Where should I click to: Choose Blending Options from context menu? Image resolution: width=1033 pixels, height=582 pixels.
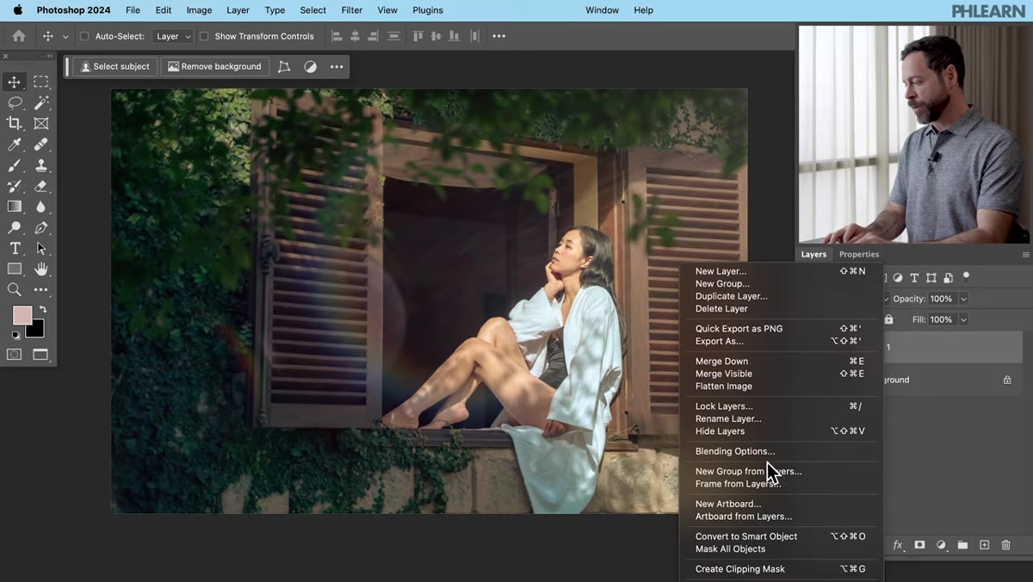point(735,451)
